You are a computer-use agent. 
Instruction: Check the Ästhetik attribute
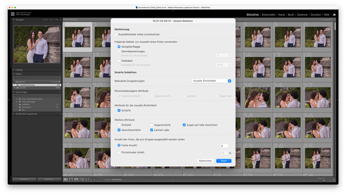click(x=119, y=125)
